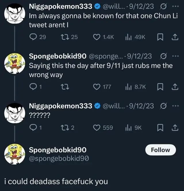Like the tweet with 1.4K likes

[x=97, y=37]
